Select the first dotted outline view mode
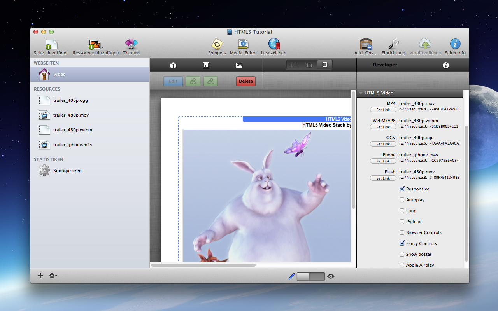The width and height of the screenshot is (498, 311). coord(294,65)
